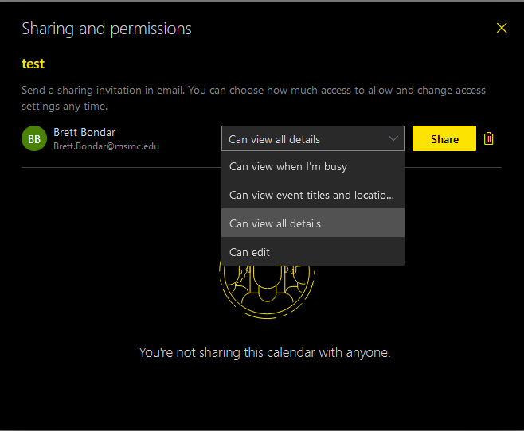Collapse the dropdown using its chevron arrow
524x431 pixels.
pyautogui.click(x=393, y=138)
